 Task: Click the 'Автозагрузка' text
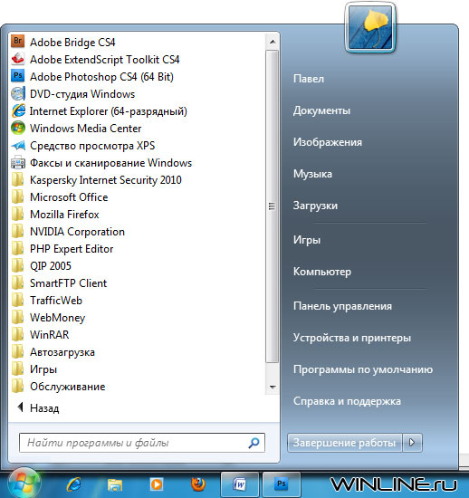[x=62, y=352]
